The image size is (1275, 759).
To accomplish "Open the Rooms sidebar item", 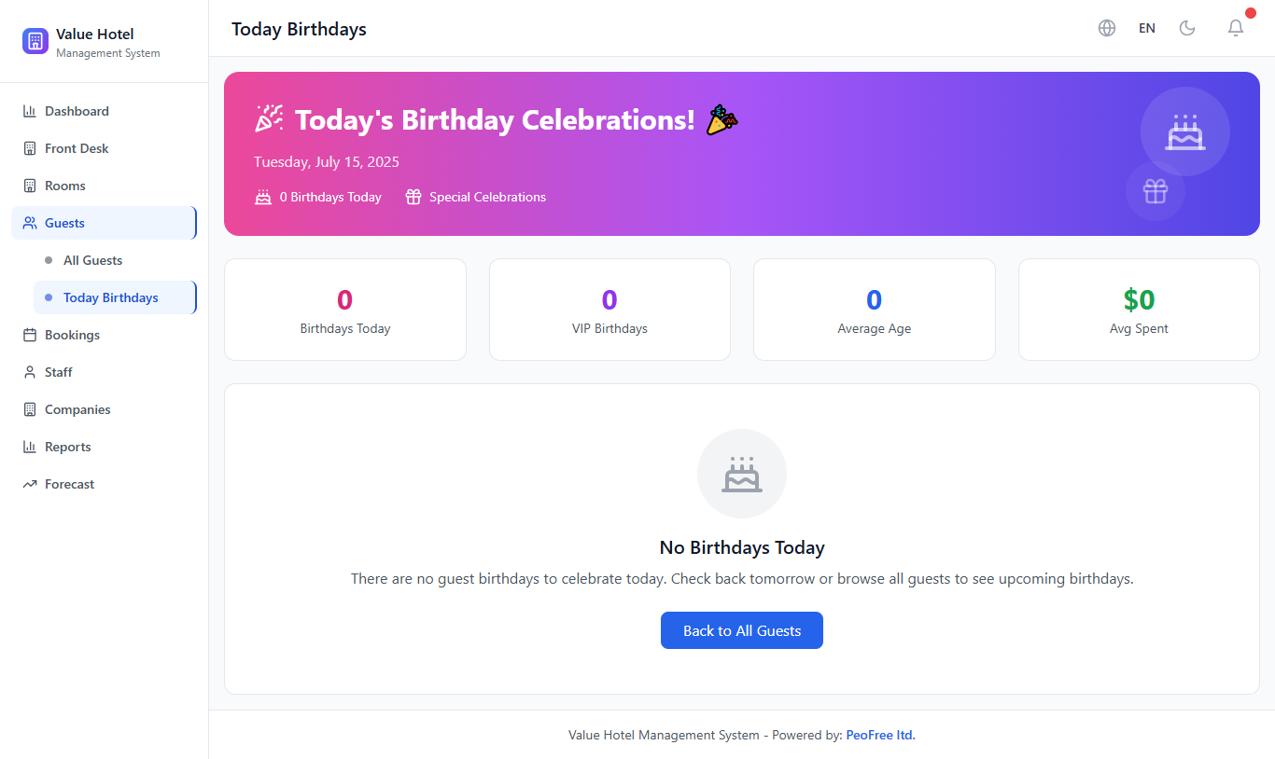I will click(x=64, y=186).
